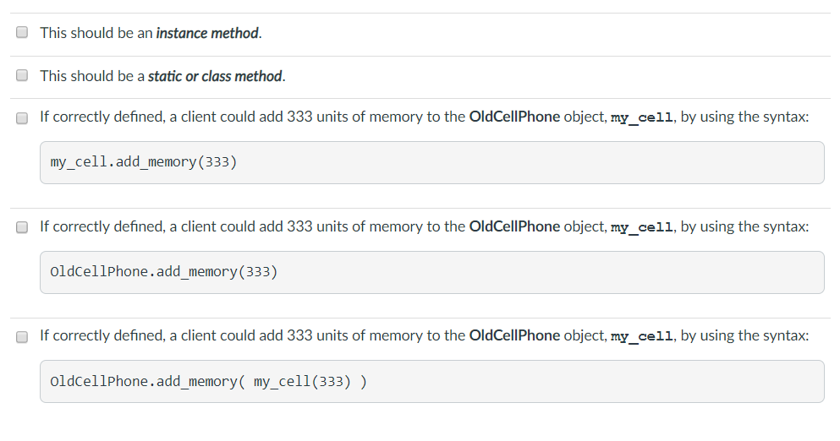Select checkbox for the my_cell.add_memory(333) option
The width and height of the screenshot is (840, 441).
pos(22,117)
